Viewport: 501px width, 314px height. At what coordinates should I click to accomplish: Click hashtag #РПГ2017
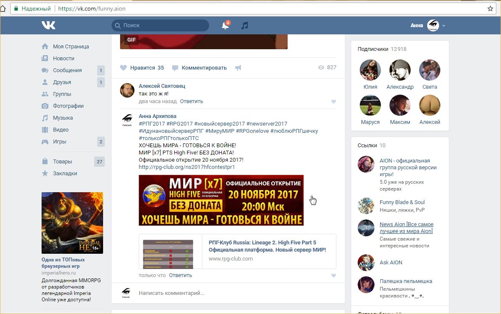[x=152, y=124]
